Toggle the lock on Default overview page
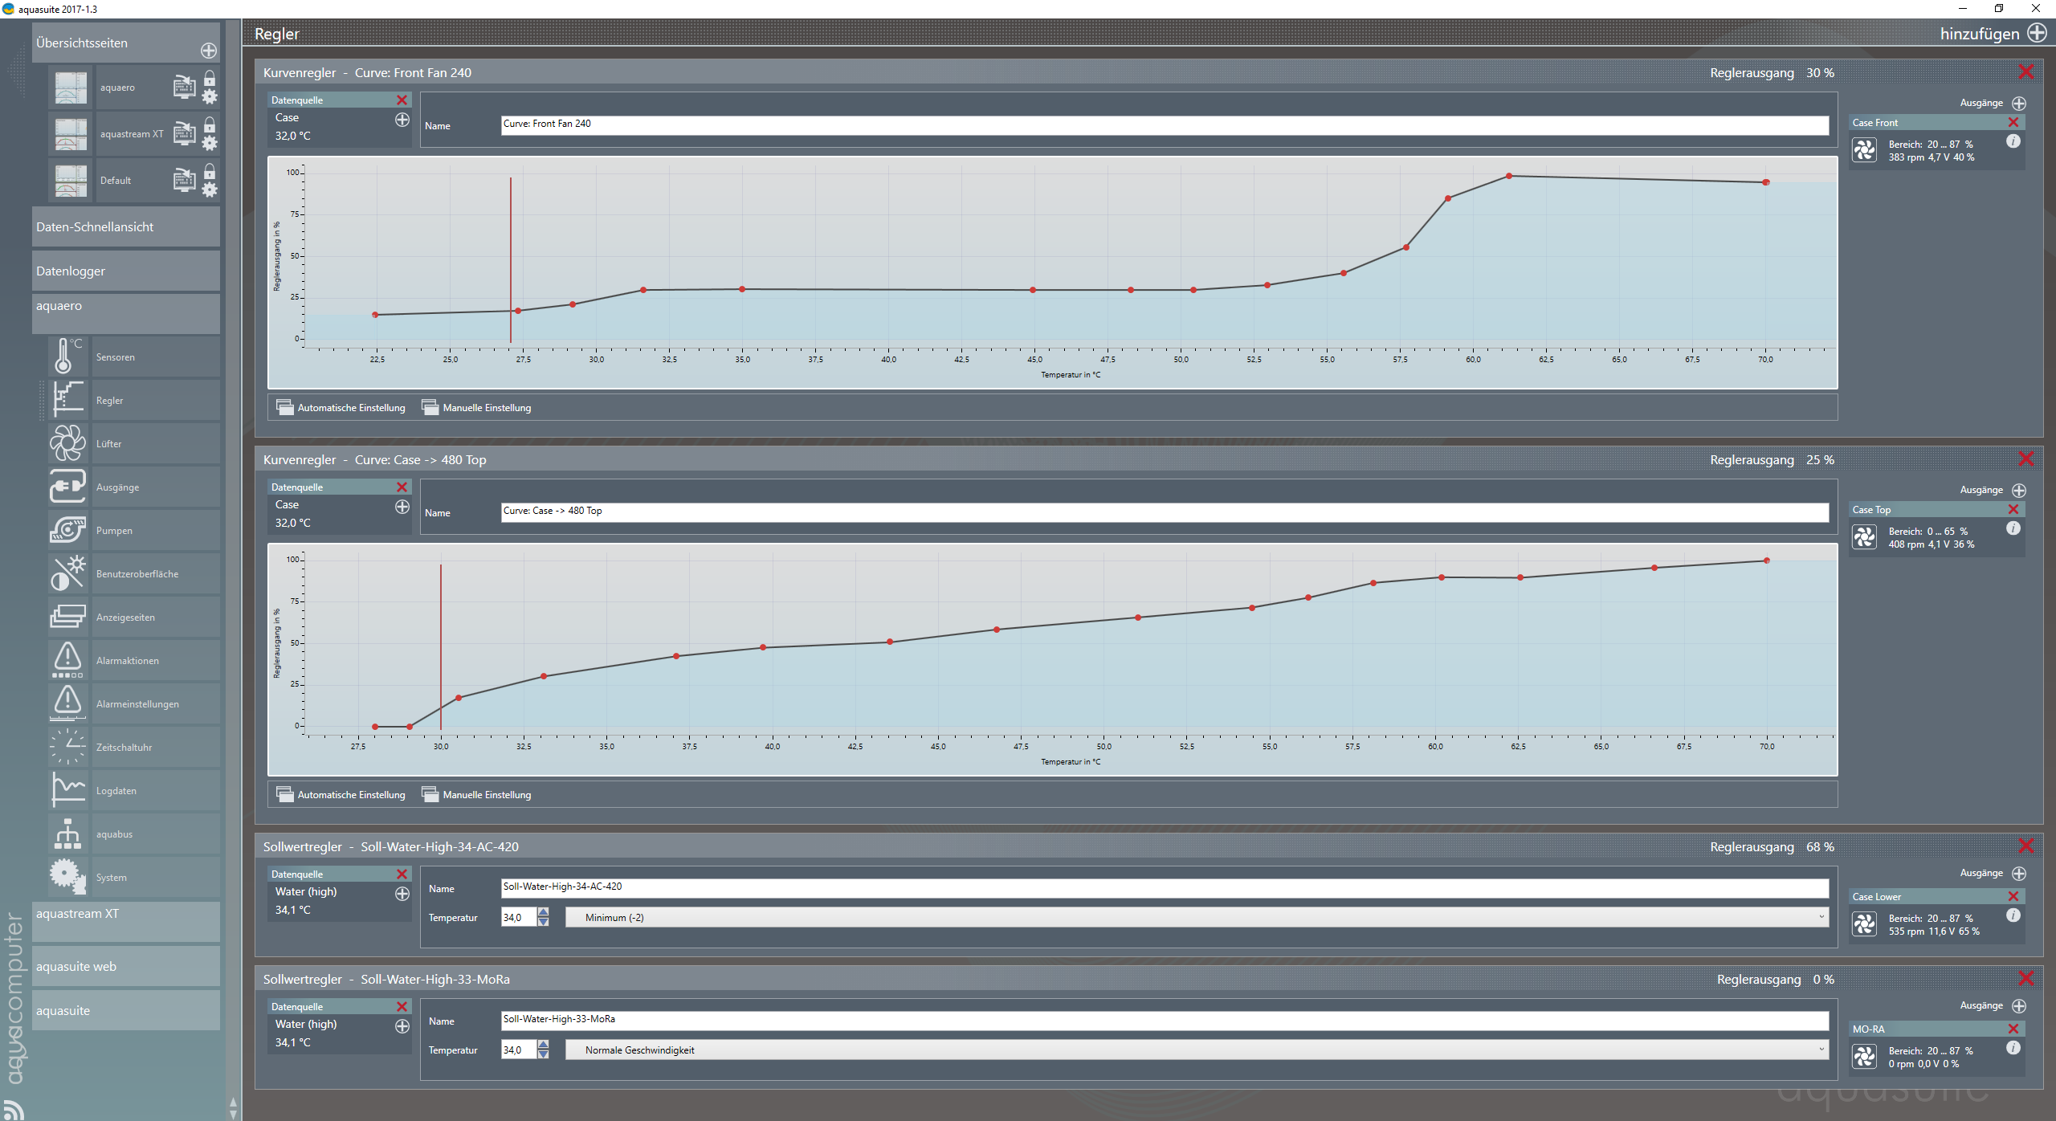The image size is (2056, 1121). click(210, 172)
